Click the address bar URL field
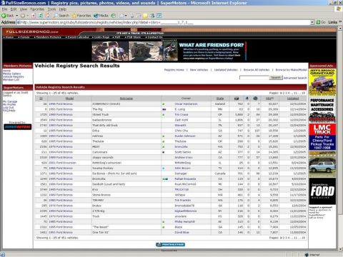Viewport: 343px width, 257px height. click(x=164, y=22)
